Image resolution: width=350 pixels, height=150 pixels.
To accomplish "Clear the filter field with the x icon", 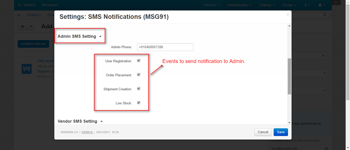I will [x=323, y=55].
